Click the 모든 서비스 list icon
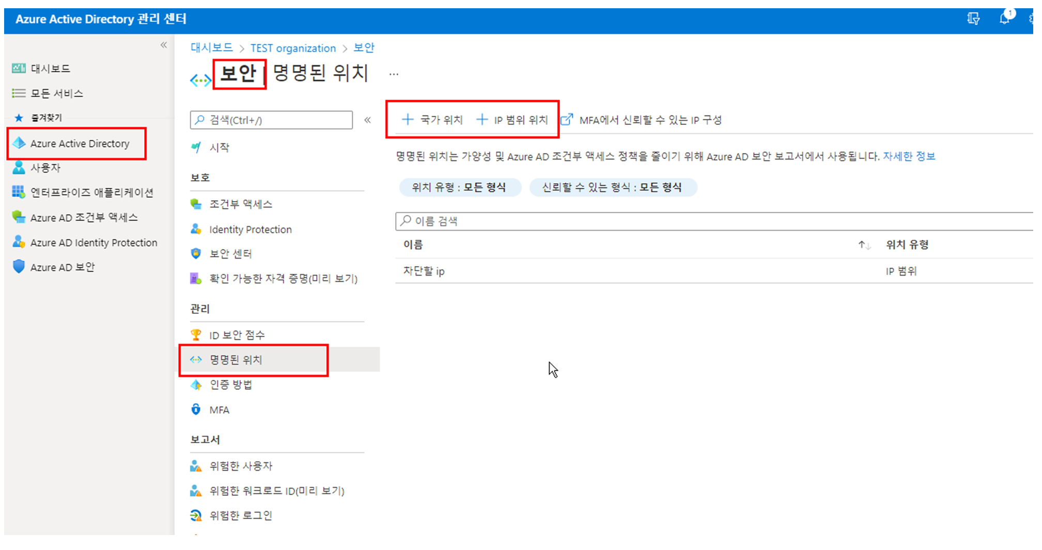 (19, 93)
